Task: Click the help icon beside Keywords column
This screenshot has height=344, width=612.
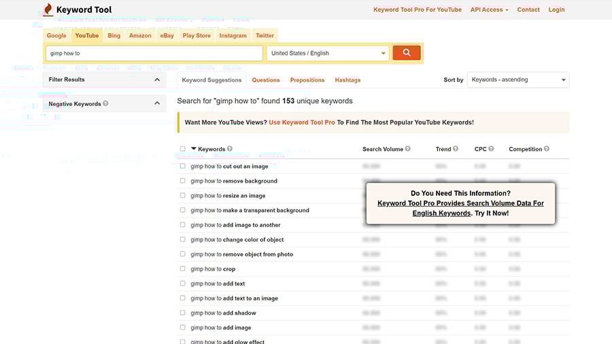Action: (230, 149)
